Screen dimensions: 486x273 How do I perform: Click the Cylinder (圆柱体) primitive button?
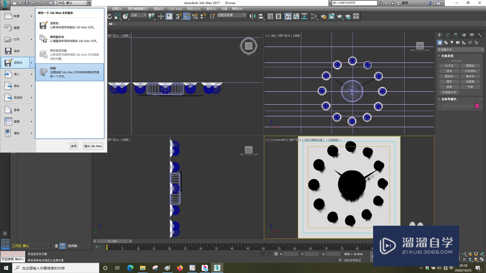pyautogui.click(x=449, y=76)
